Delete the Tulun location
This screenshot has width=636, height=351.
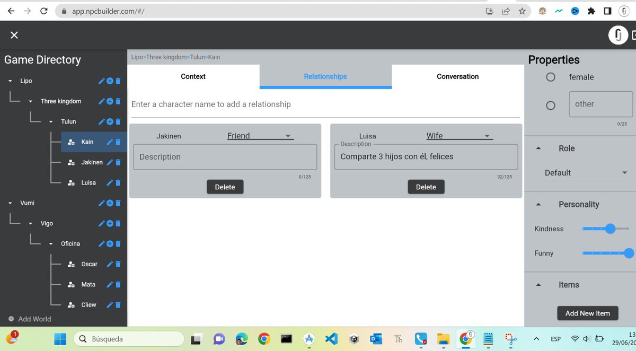pos(118,121)
